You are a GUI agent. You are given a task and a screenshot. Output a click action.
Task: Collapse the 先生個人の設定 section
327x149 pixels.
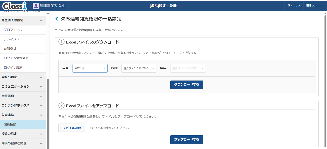pos(23,20)
